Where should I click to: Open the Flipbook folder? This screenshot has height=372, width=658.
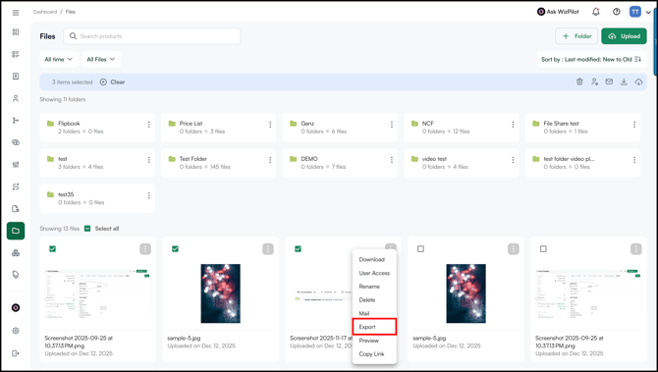coord(97,127)
